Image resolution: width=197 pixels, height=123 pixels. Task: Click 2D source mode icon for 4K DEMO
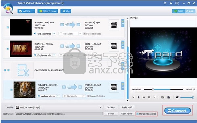pyautogui.click(x=62, y=25)
